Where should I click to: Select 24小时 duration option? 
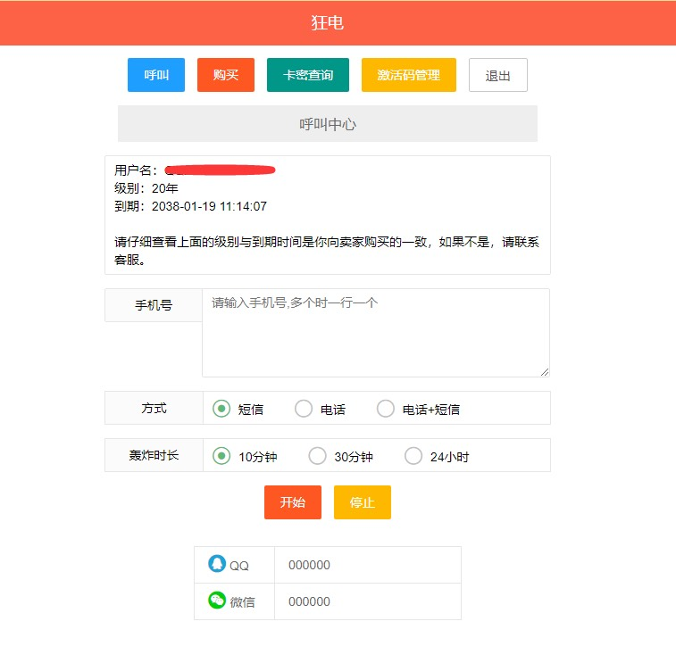[413, 456]
